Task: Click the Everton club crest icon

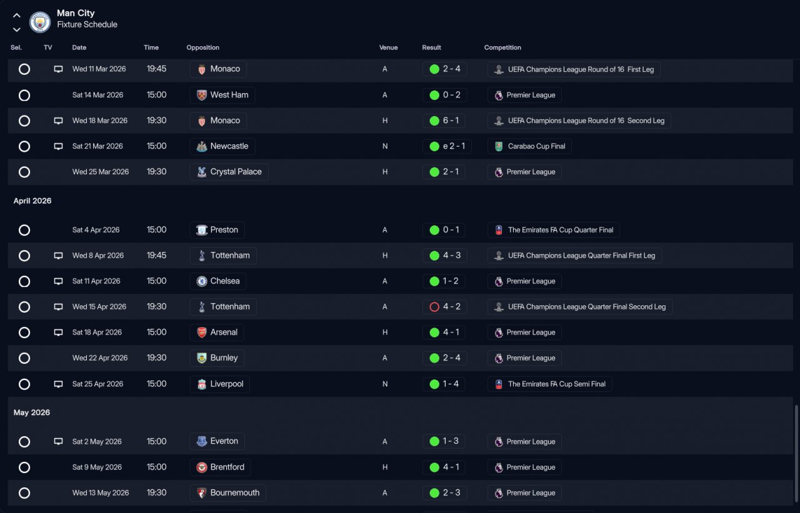Action: 202,442
